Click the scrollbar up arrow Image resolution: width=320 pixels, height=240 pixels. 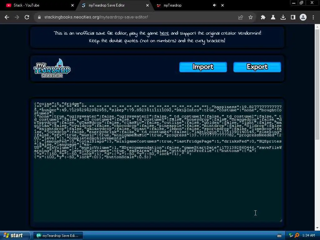pos(317,27)
